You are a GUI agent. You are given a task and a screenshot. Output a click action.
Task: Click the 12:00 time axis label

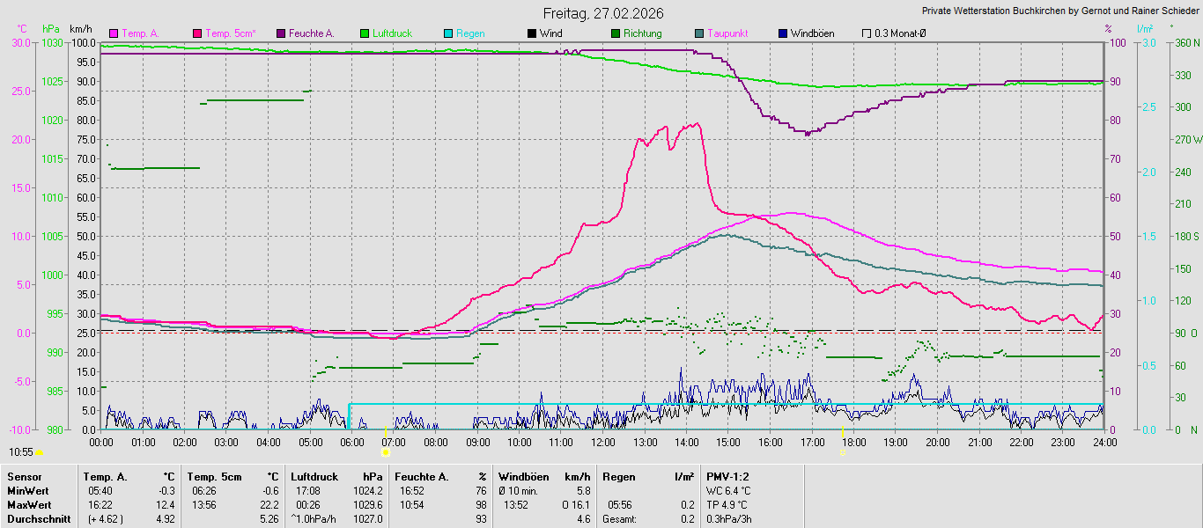[x=602, y=442]
